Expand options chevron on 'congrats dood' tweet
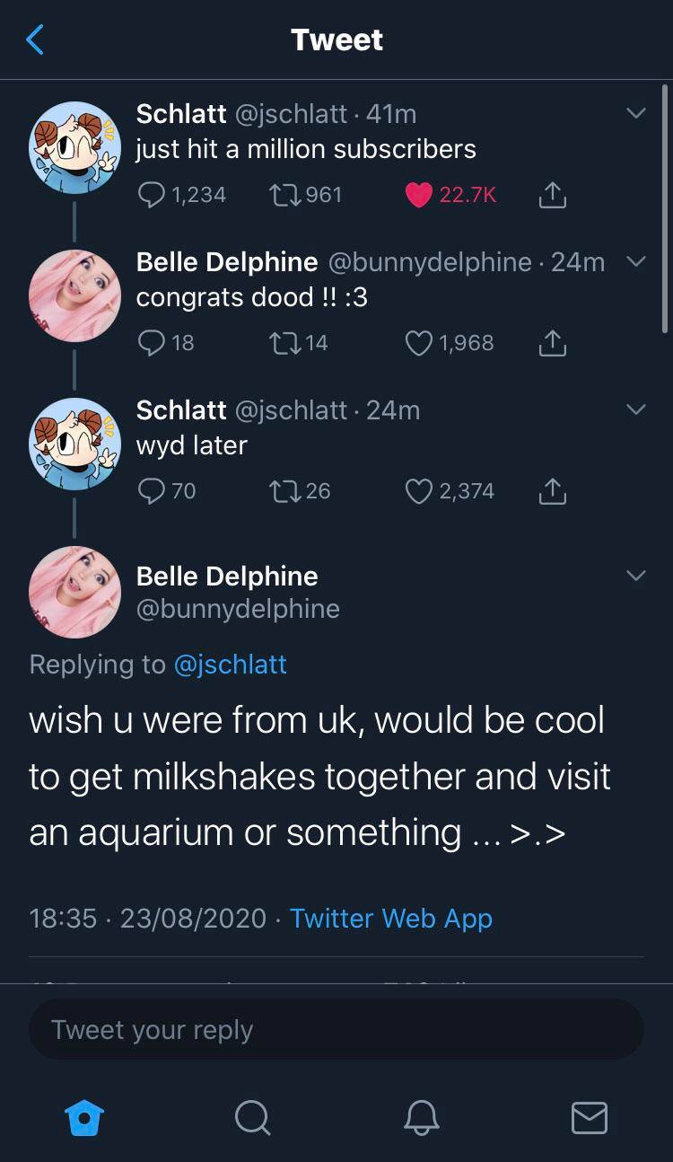 [635, 261]
